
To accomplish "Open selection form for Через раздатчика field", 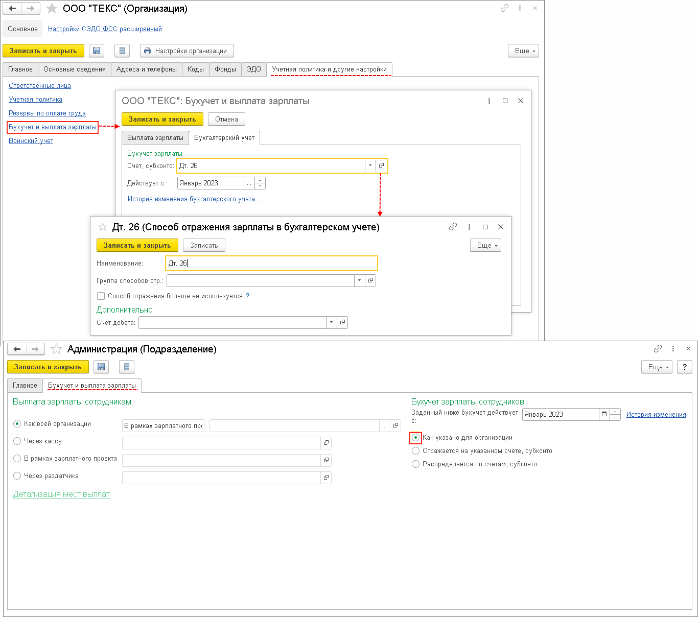I will pos(326,478).
